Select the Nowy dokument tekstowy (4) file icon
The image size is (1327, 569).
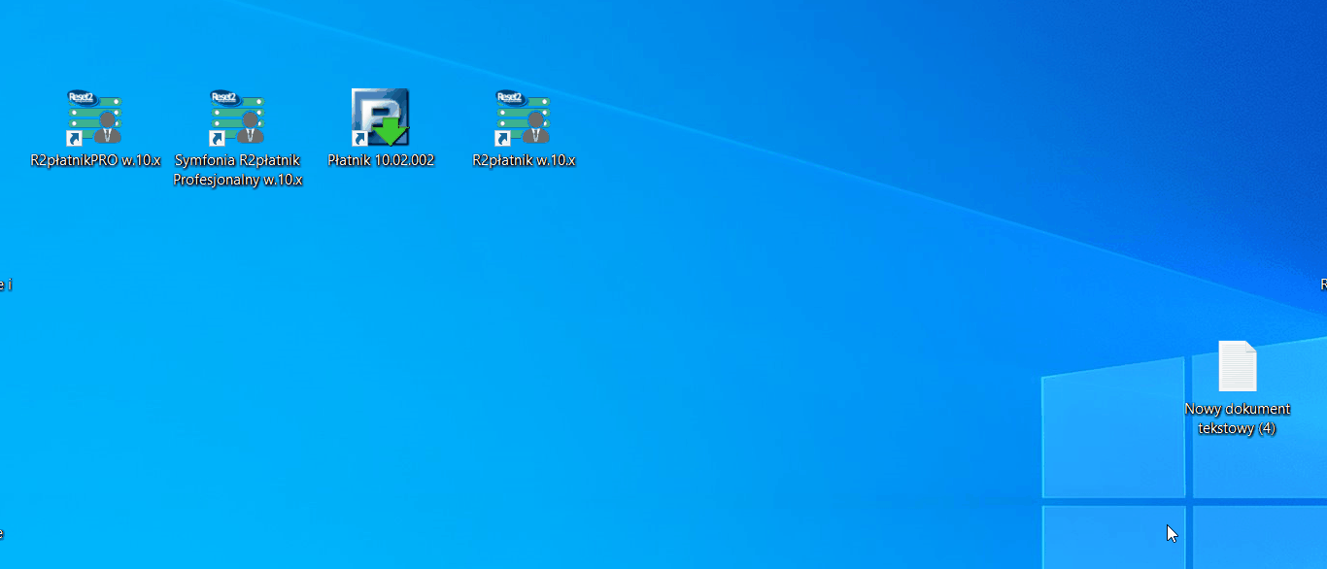pyautogui.click(x=1238, y=366)
